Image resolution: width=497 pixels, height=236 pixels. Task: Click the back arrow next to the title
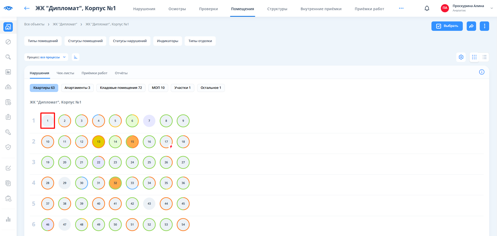[27, 8]
